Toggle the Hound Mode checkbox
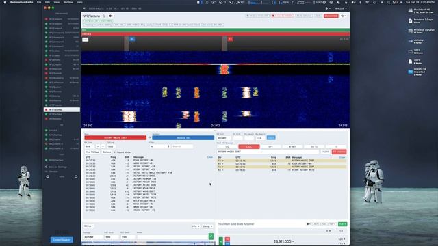Screen dimensions: 438x246 114,152
